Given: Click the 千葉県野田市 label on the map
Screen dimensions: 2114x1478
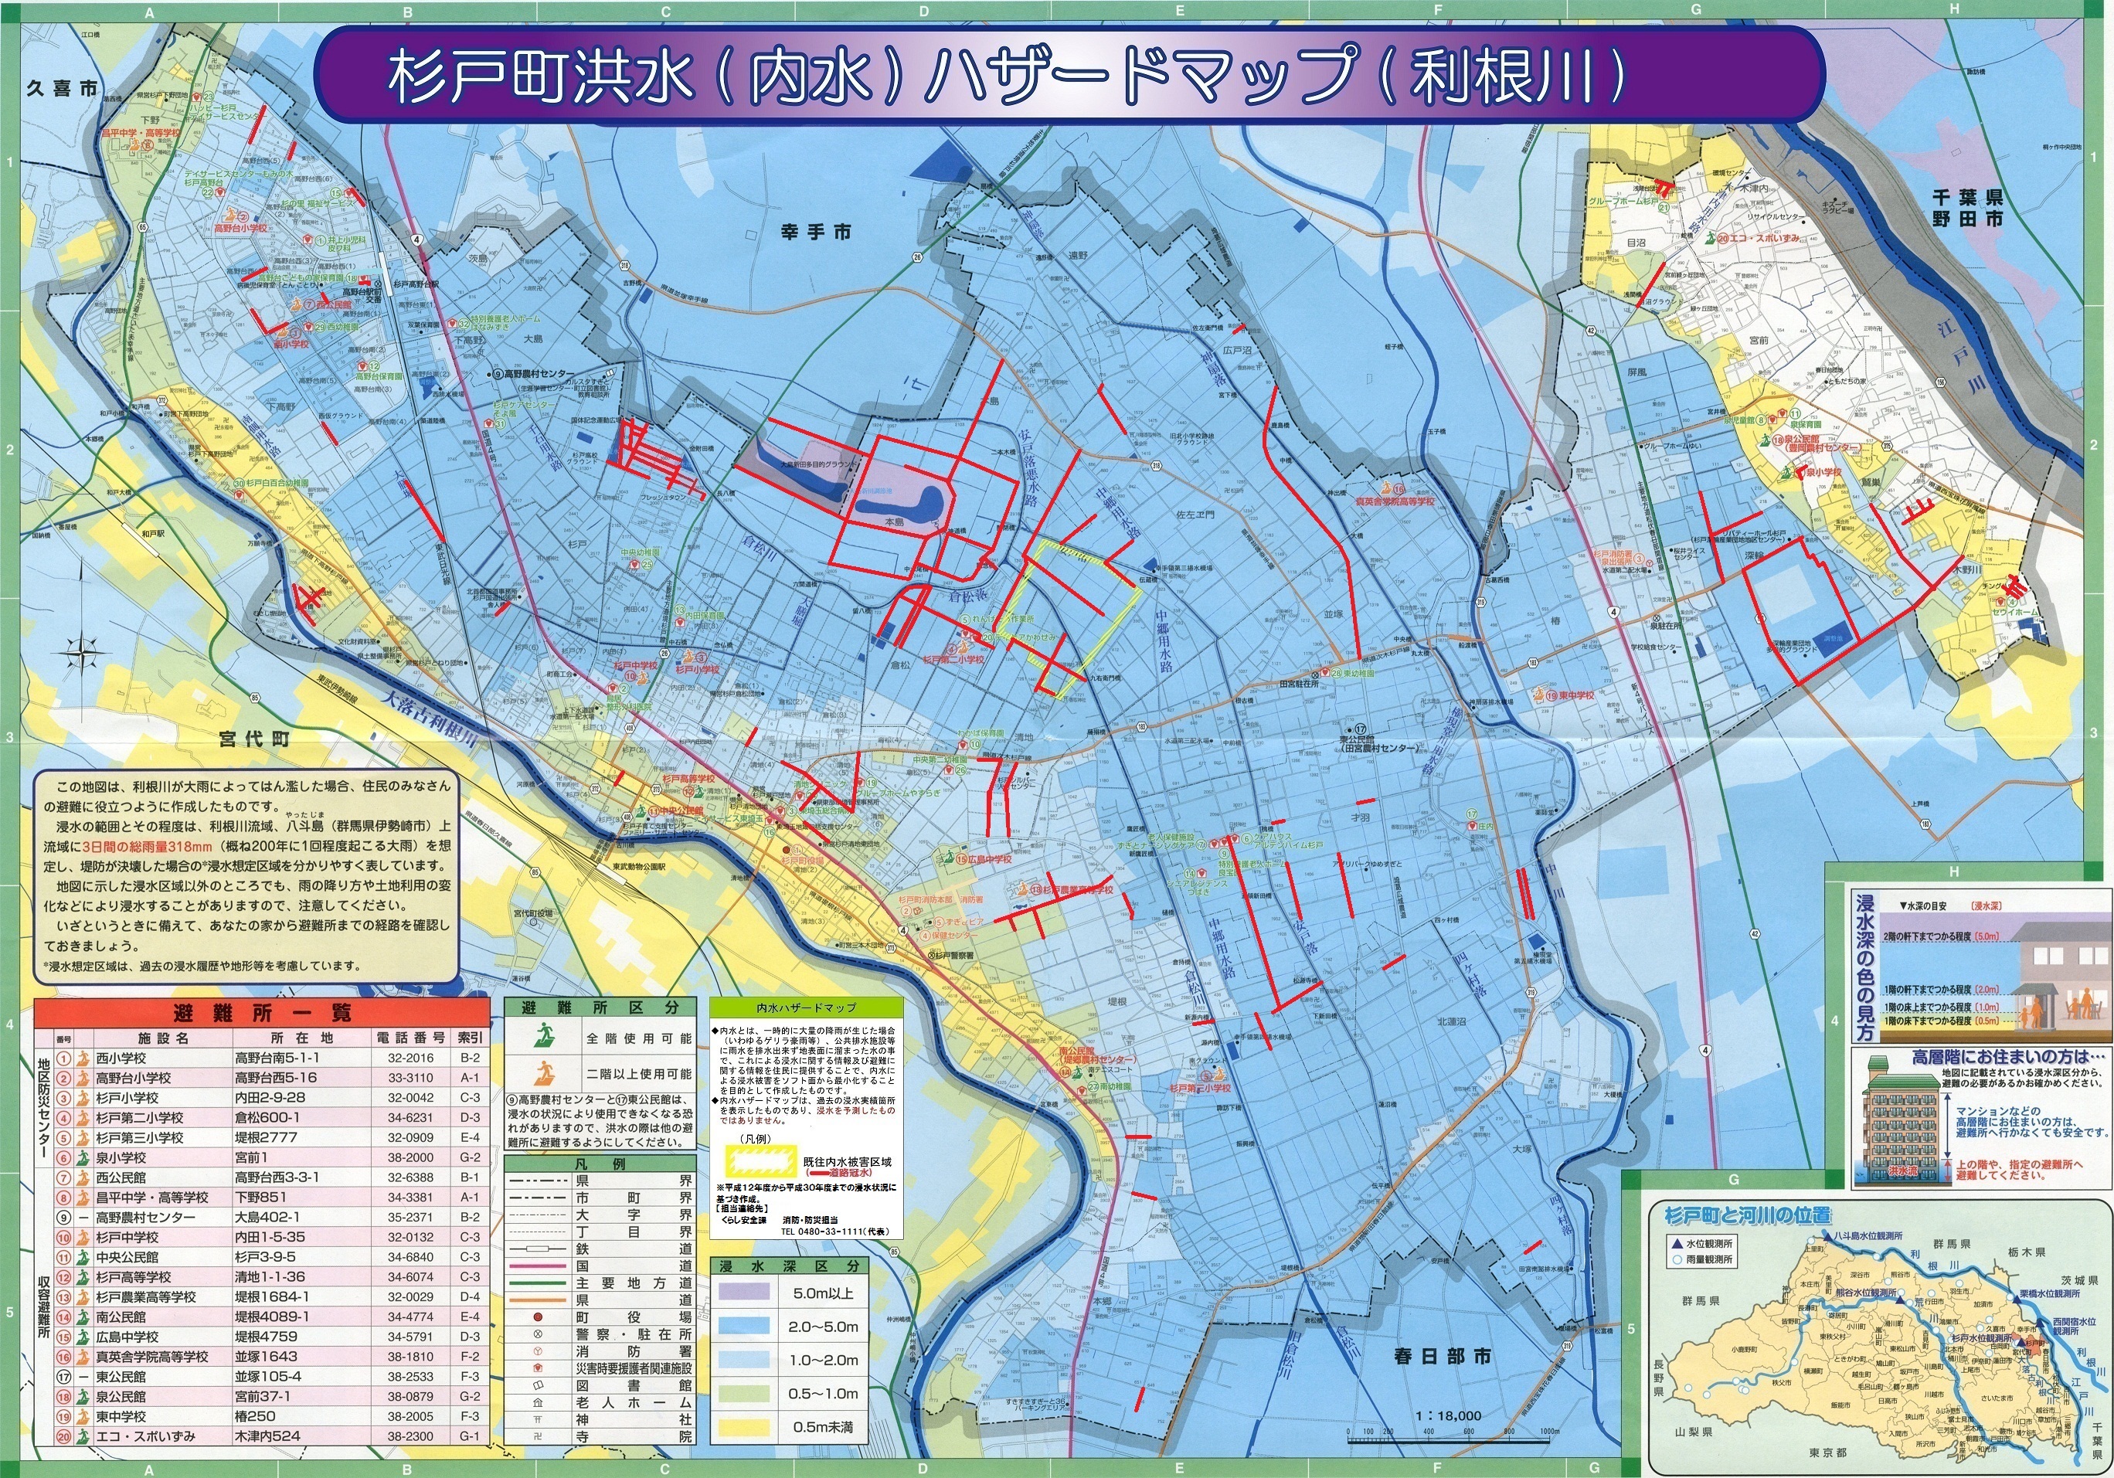Looking at the screenshot, I should tap(1968, 208).
